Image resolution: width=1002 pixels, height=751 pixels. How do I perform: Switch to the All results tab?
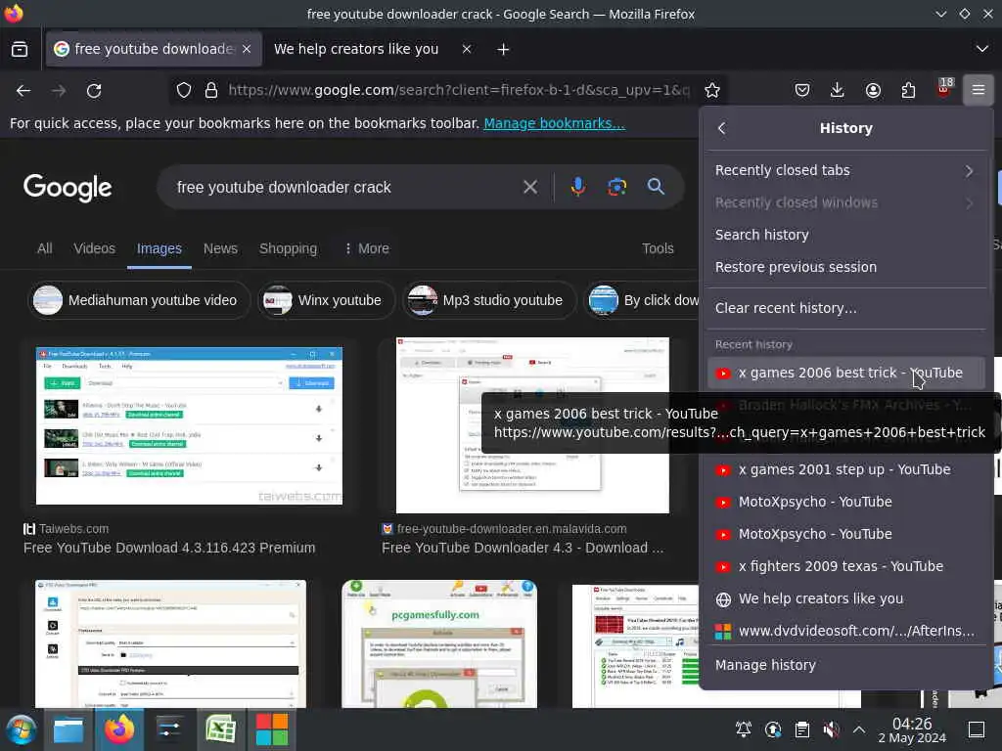[x=45, y=248]
